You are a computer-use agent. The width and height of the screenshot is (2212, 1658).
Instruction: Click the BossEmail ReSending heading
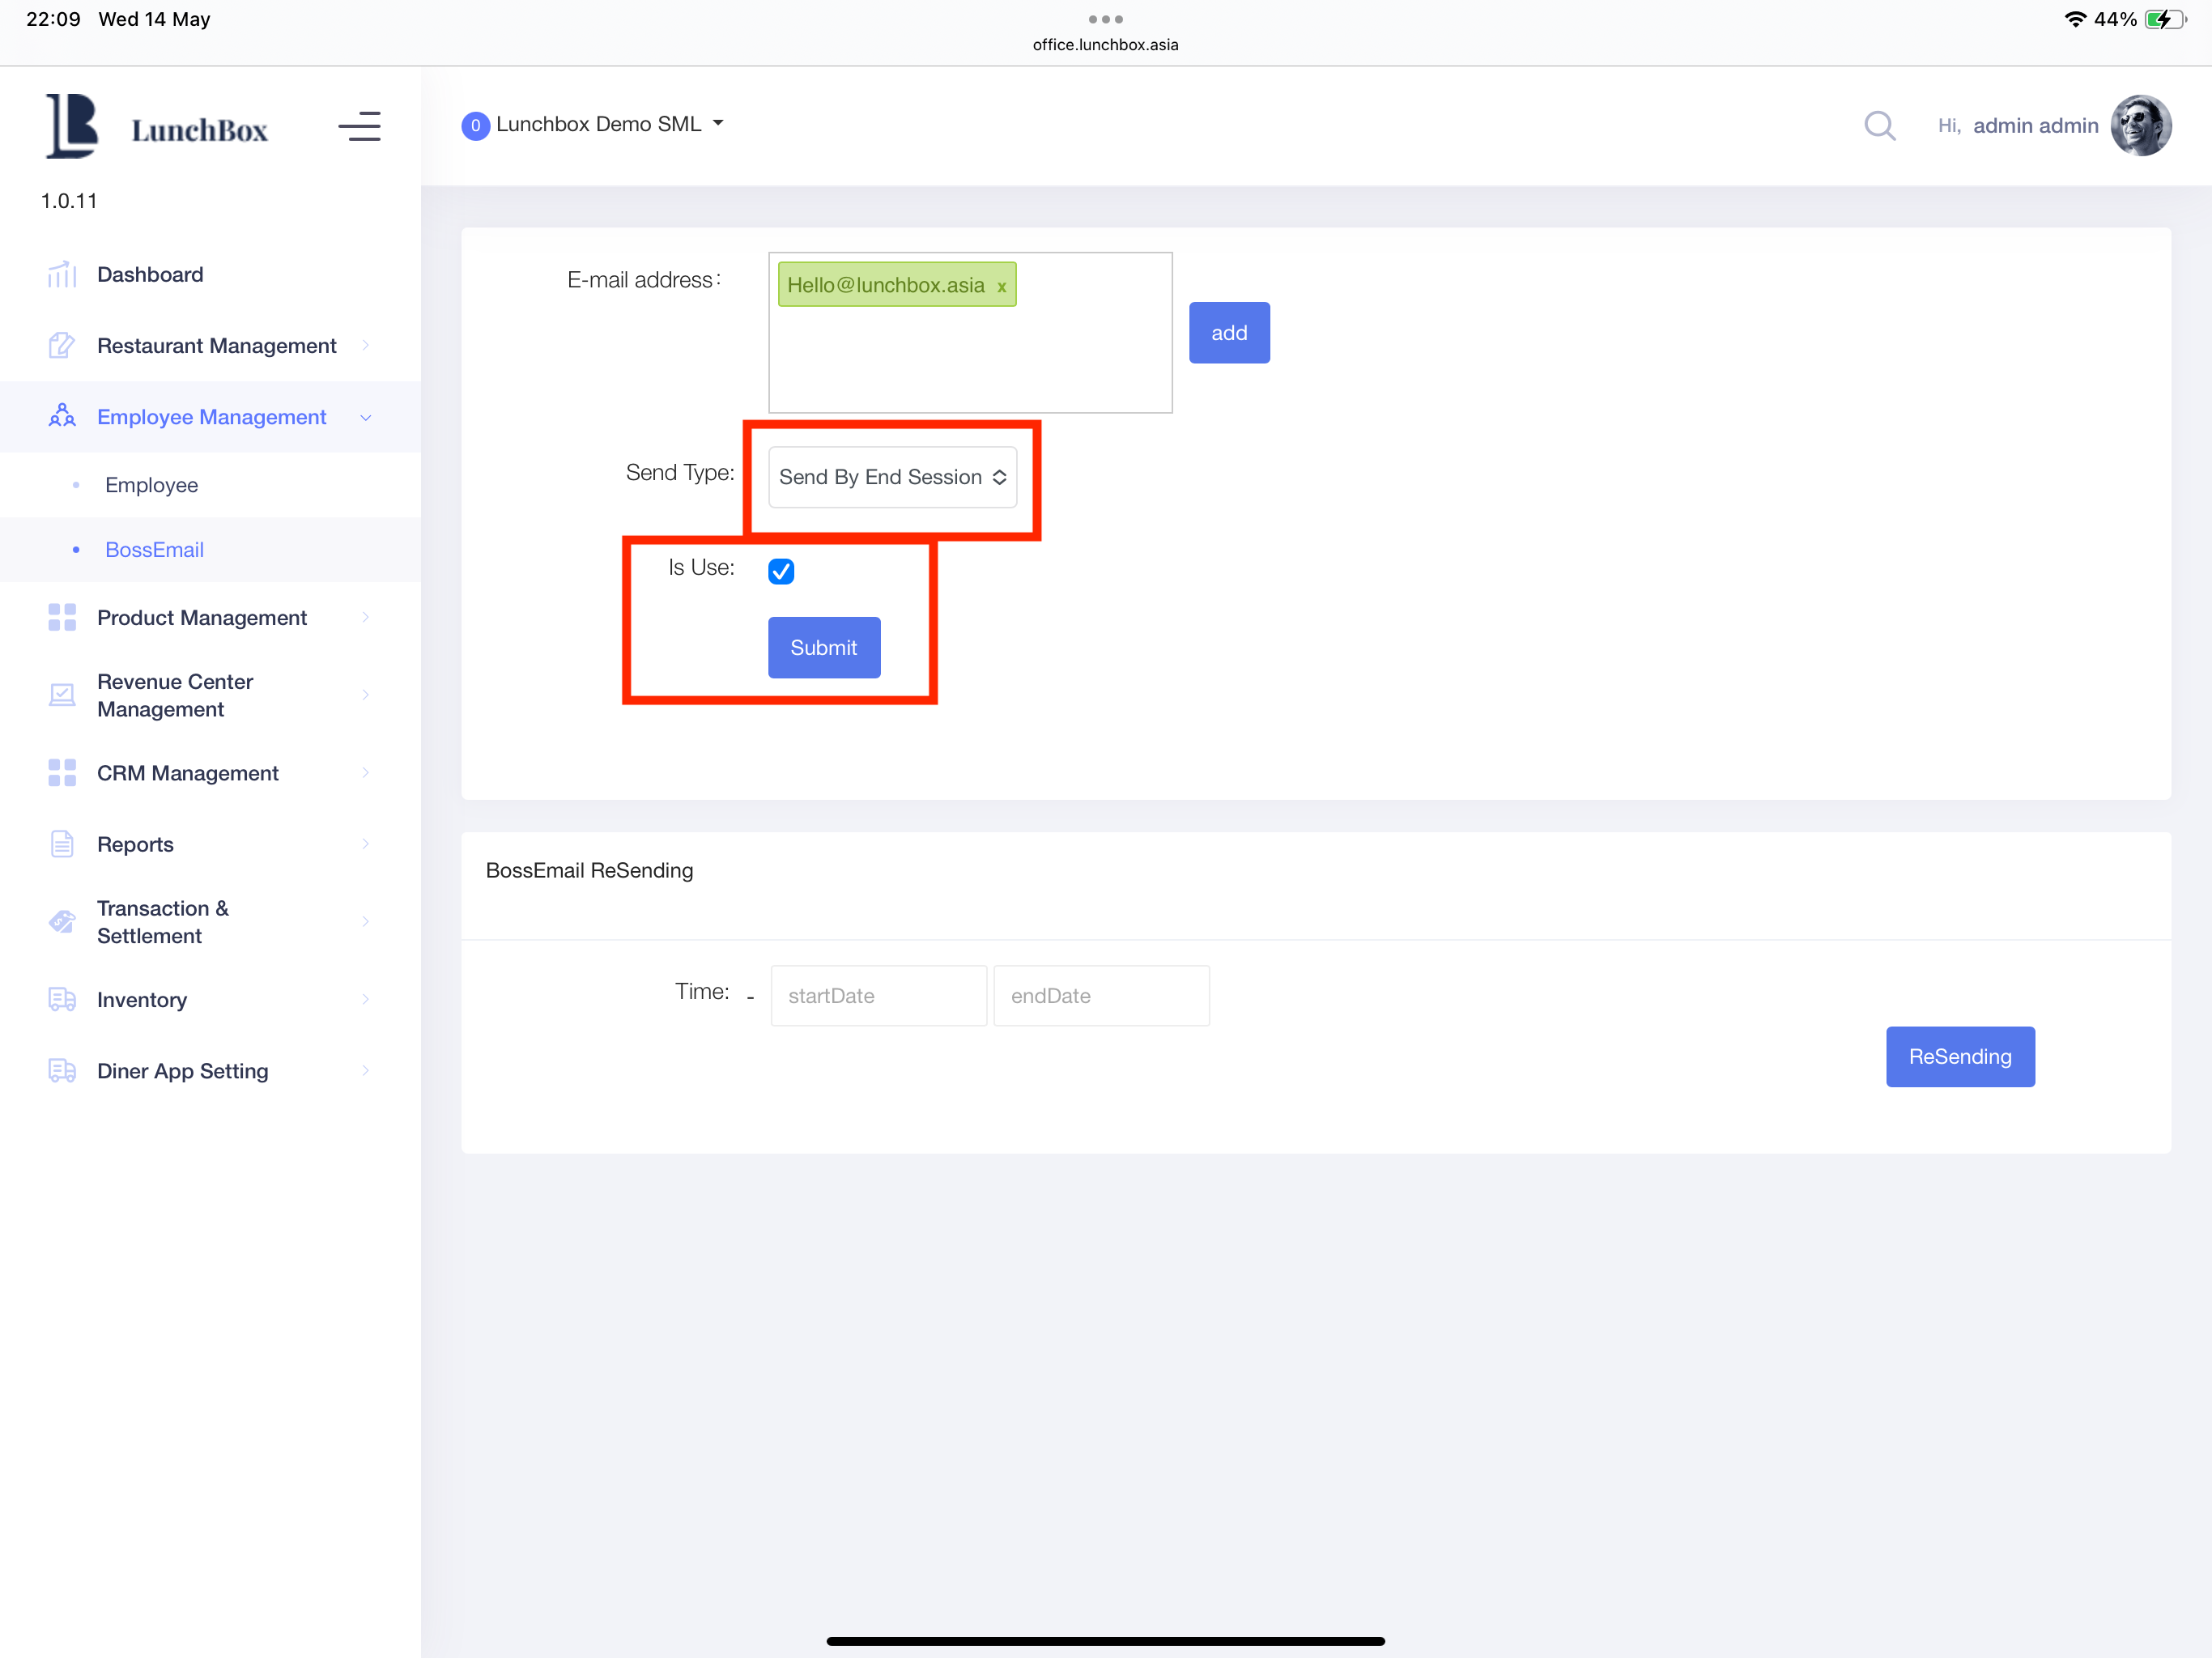click(589, 870)
